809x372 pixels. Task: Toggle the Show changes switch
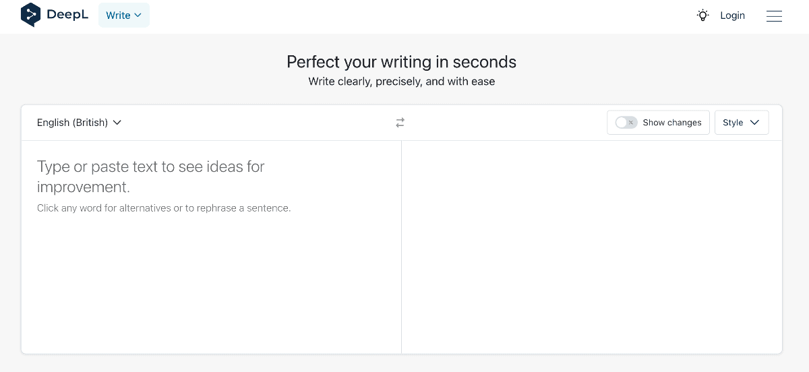(x=626, y=123)
